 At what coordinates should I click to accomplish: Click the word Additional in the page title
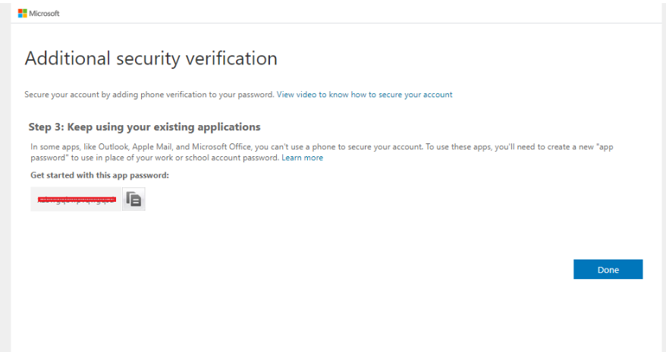click(x=64, y=58)
